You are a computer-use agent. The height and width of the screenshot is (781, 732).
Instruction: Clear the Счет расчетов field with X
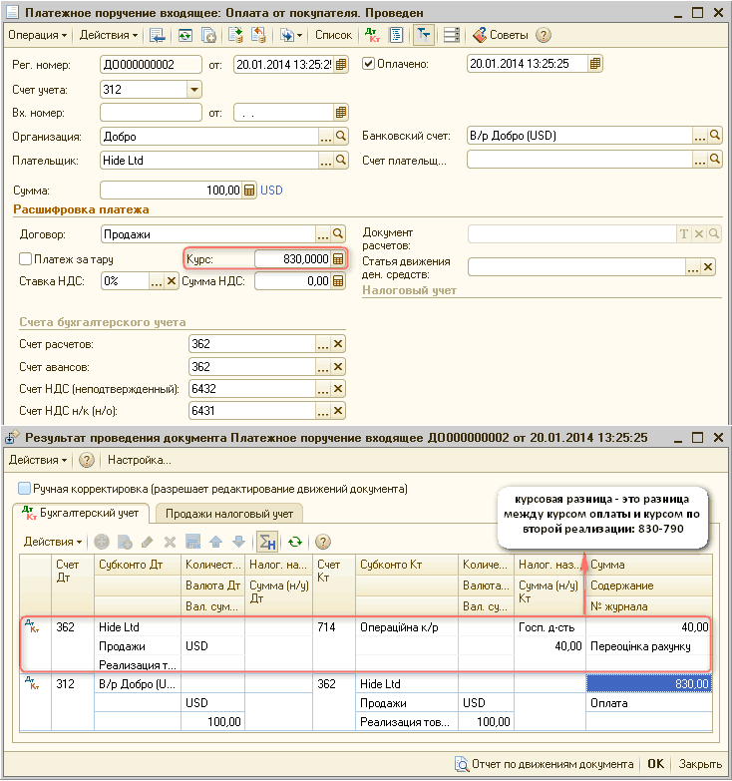coord(339,343)
